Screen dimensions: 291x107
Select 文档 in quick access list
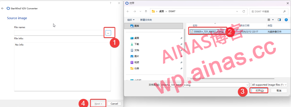(137, 50)
